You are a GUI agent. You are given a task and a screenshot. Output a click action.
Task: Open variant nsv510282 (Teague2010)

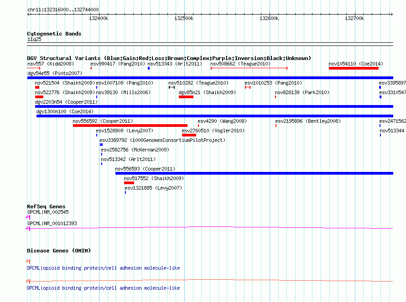(198, 83)
